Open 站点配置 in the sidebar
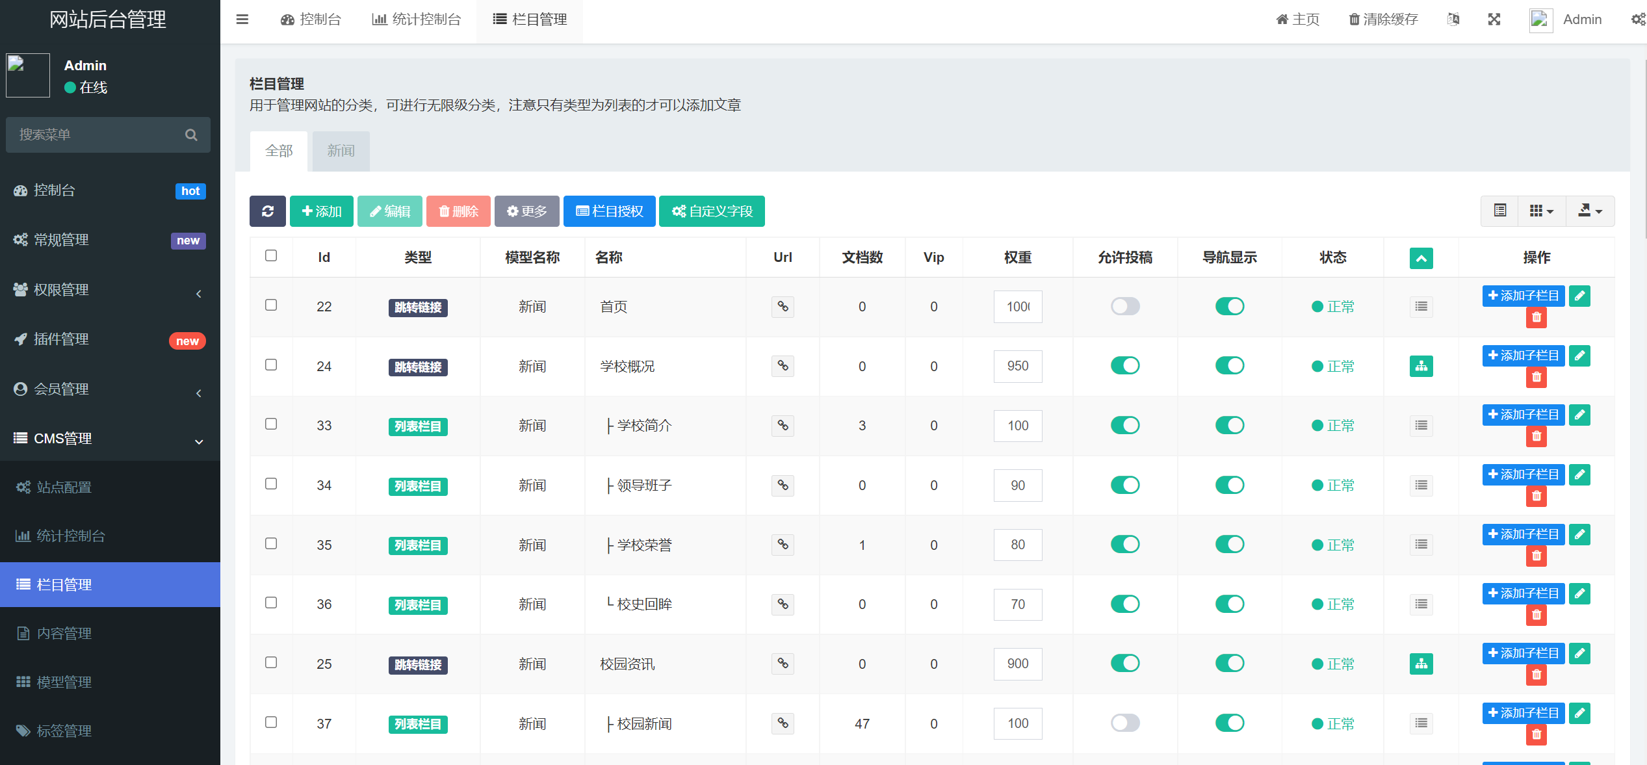The image size is (1647, 765). click(110, 487)
